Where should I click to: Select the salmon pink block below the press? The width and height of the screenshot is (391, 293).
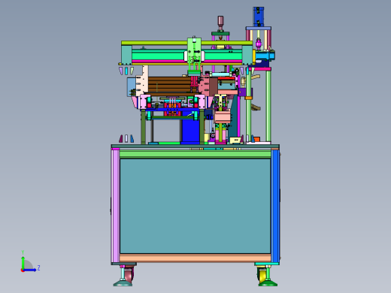(222, 117)
